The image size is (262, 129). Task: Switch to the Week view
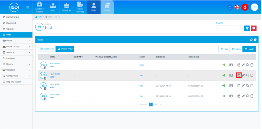236,49
